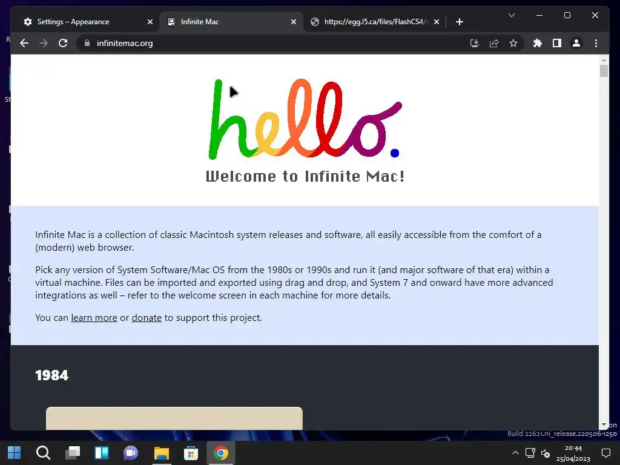
Task: Bookmark this page with the star icon
Action: click(x=513, y=43)
